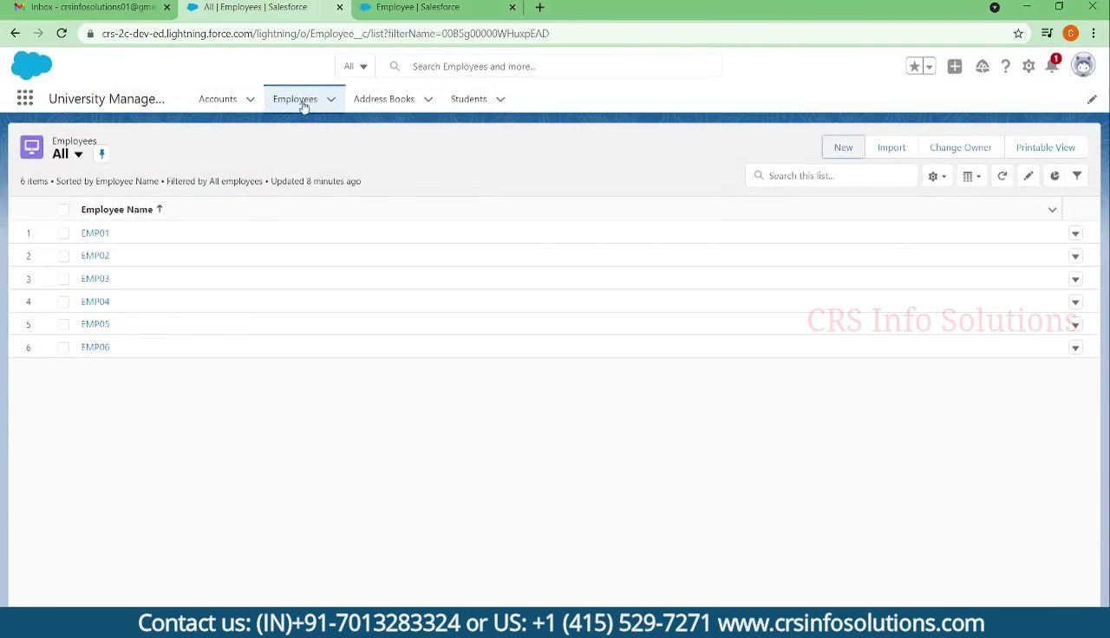Check the EMP02 row checkbox
Screen dimensions: 1110x638
click(x=63, y=256)
